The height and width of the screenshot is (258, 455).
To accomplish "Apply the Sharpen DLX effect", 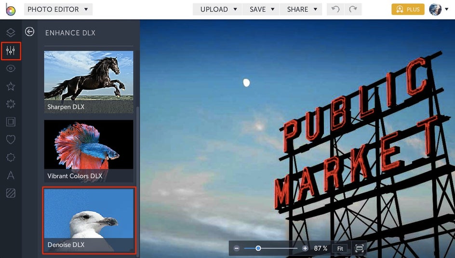I will [89, 82].
